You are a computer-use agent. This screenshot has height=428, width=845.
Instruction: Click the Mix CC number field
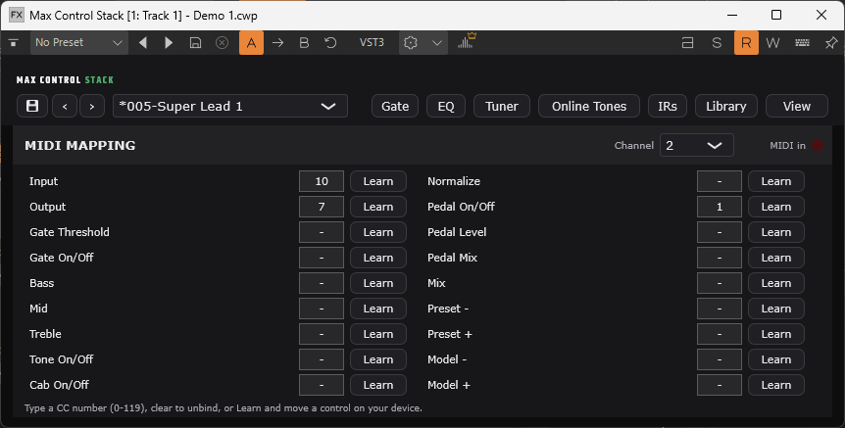pos(720,283)
